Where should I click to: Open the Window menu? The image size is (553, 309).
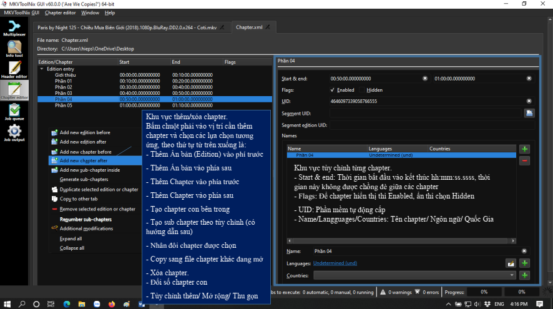click(91, 12)
